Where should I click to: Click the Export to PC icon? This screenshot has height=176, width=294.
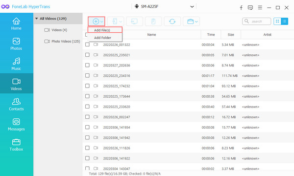coord(134,22)
